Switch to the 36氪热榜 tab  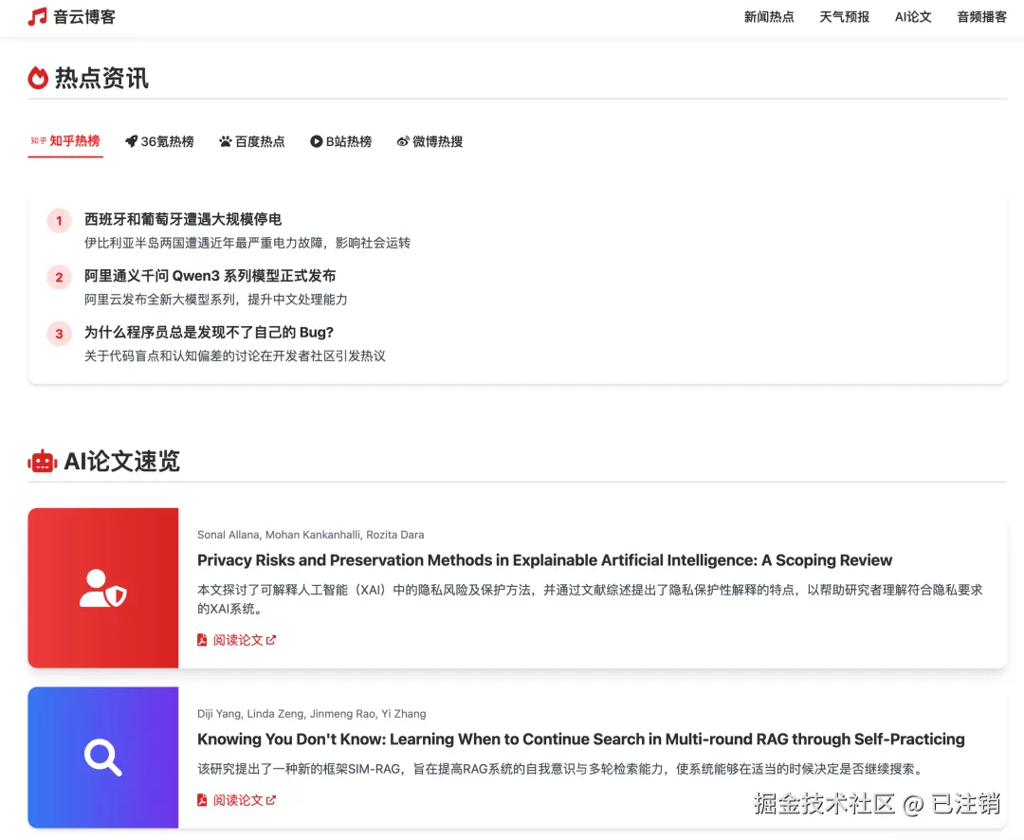pyautogui.click(x=159, y=141)
